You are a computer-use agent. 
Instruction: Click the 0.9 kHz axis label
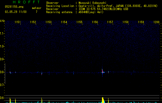tap(2, 59)
